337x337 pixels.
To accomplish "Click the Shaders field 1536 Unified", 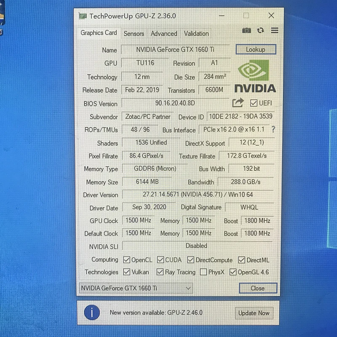I will [x=151, y=142].
